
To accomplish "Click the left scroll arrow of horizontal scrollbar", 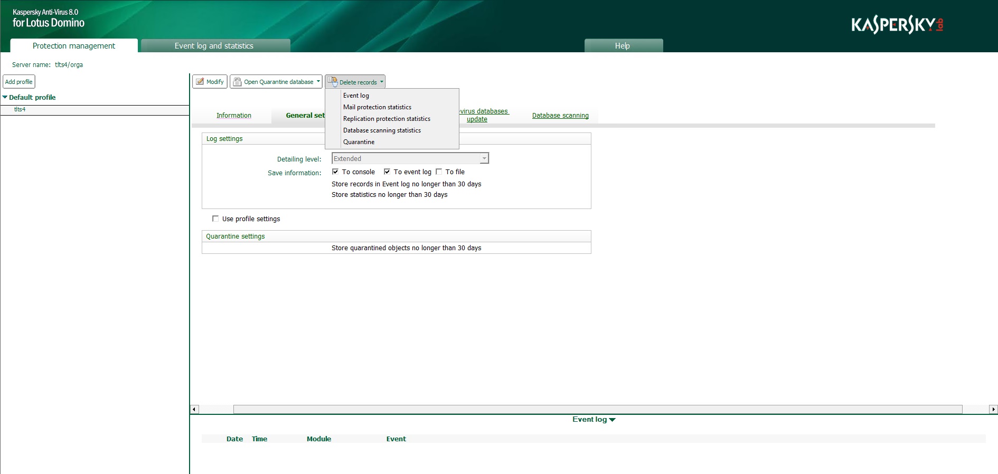I will point(194,409).
